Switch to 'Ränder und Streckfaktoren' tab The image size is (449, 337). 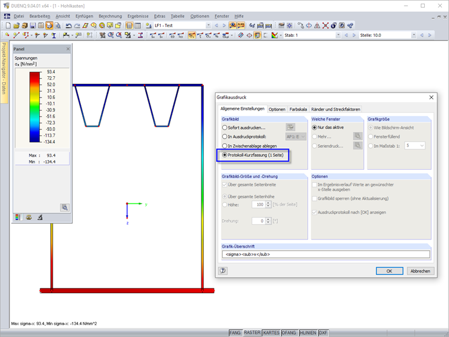click(336, 109)
